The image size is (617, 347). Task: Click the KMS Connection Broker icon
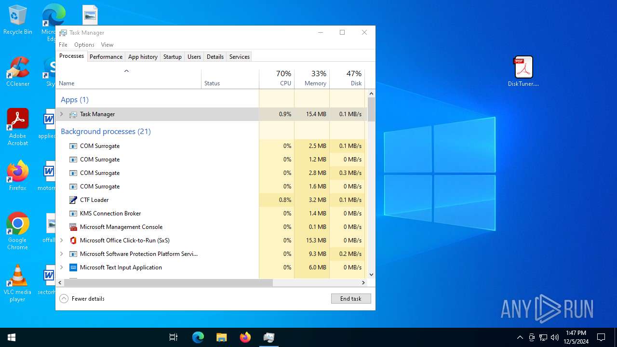pyautogui.click(x=73, y=214)
